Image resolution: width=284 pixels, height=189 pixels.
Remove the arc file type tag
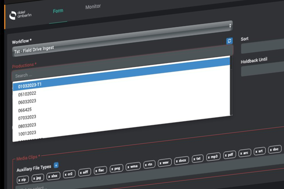[x=241, y=153]
